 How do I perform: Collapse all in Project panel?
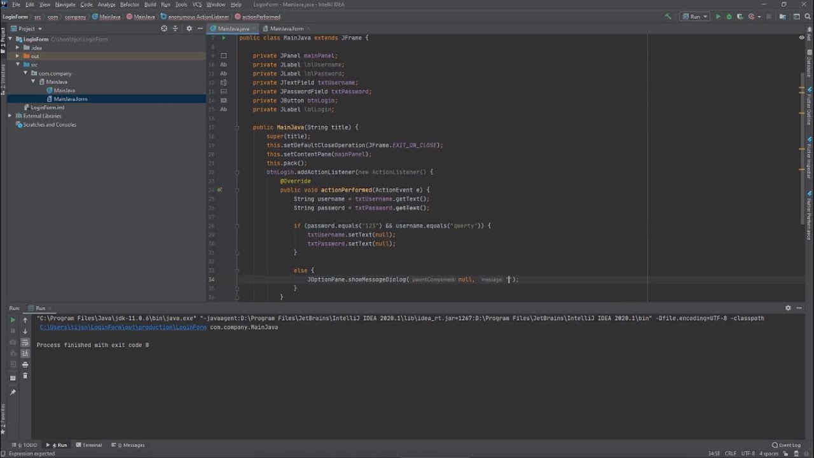pos(176,29)
